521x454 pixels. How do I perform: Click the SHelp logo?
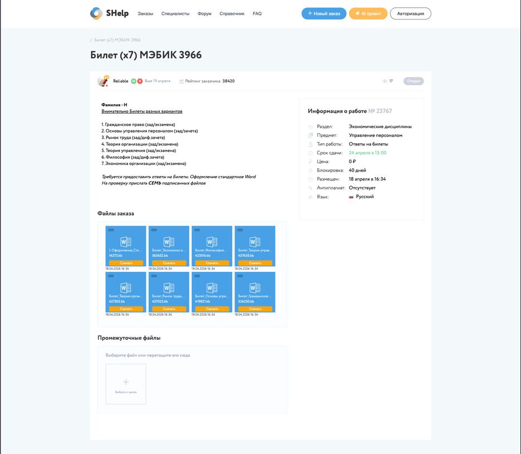coord(109,13)
